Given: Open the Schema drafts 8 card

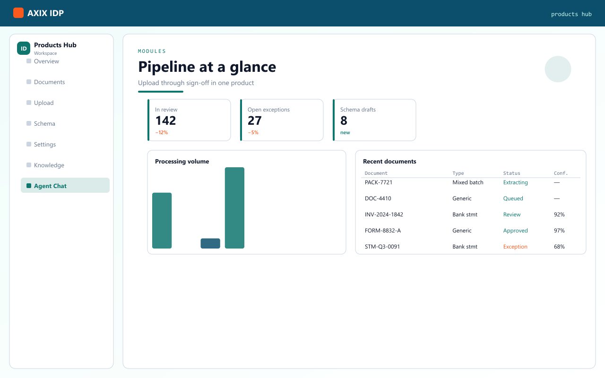Looking at the screenshot, I should pyautogui.click(x=374, y=120).
